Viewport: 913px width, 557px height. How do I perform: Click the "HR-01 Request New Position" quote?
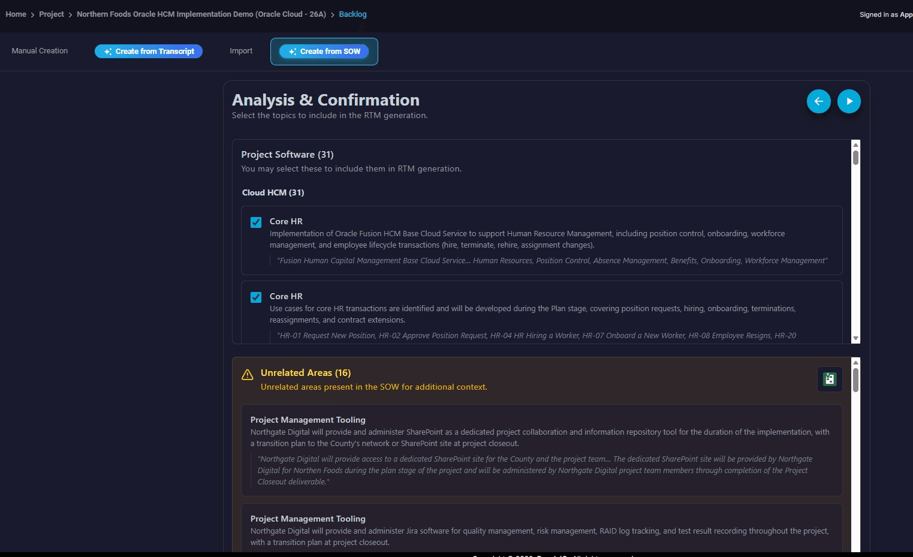point(537,336)
